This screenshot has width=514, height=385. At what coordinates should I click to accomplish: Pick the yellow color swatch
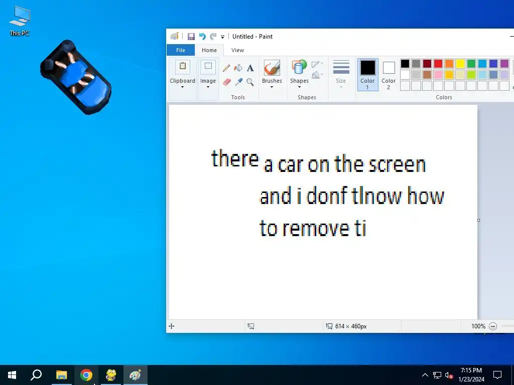pos(460,64)
